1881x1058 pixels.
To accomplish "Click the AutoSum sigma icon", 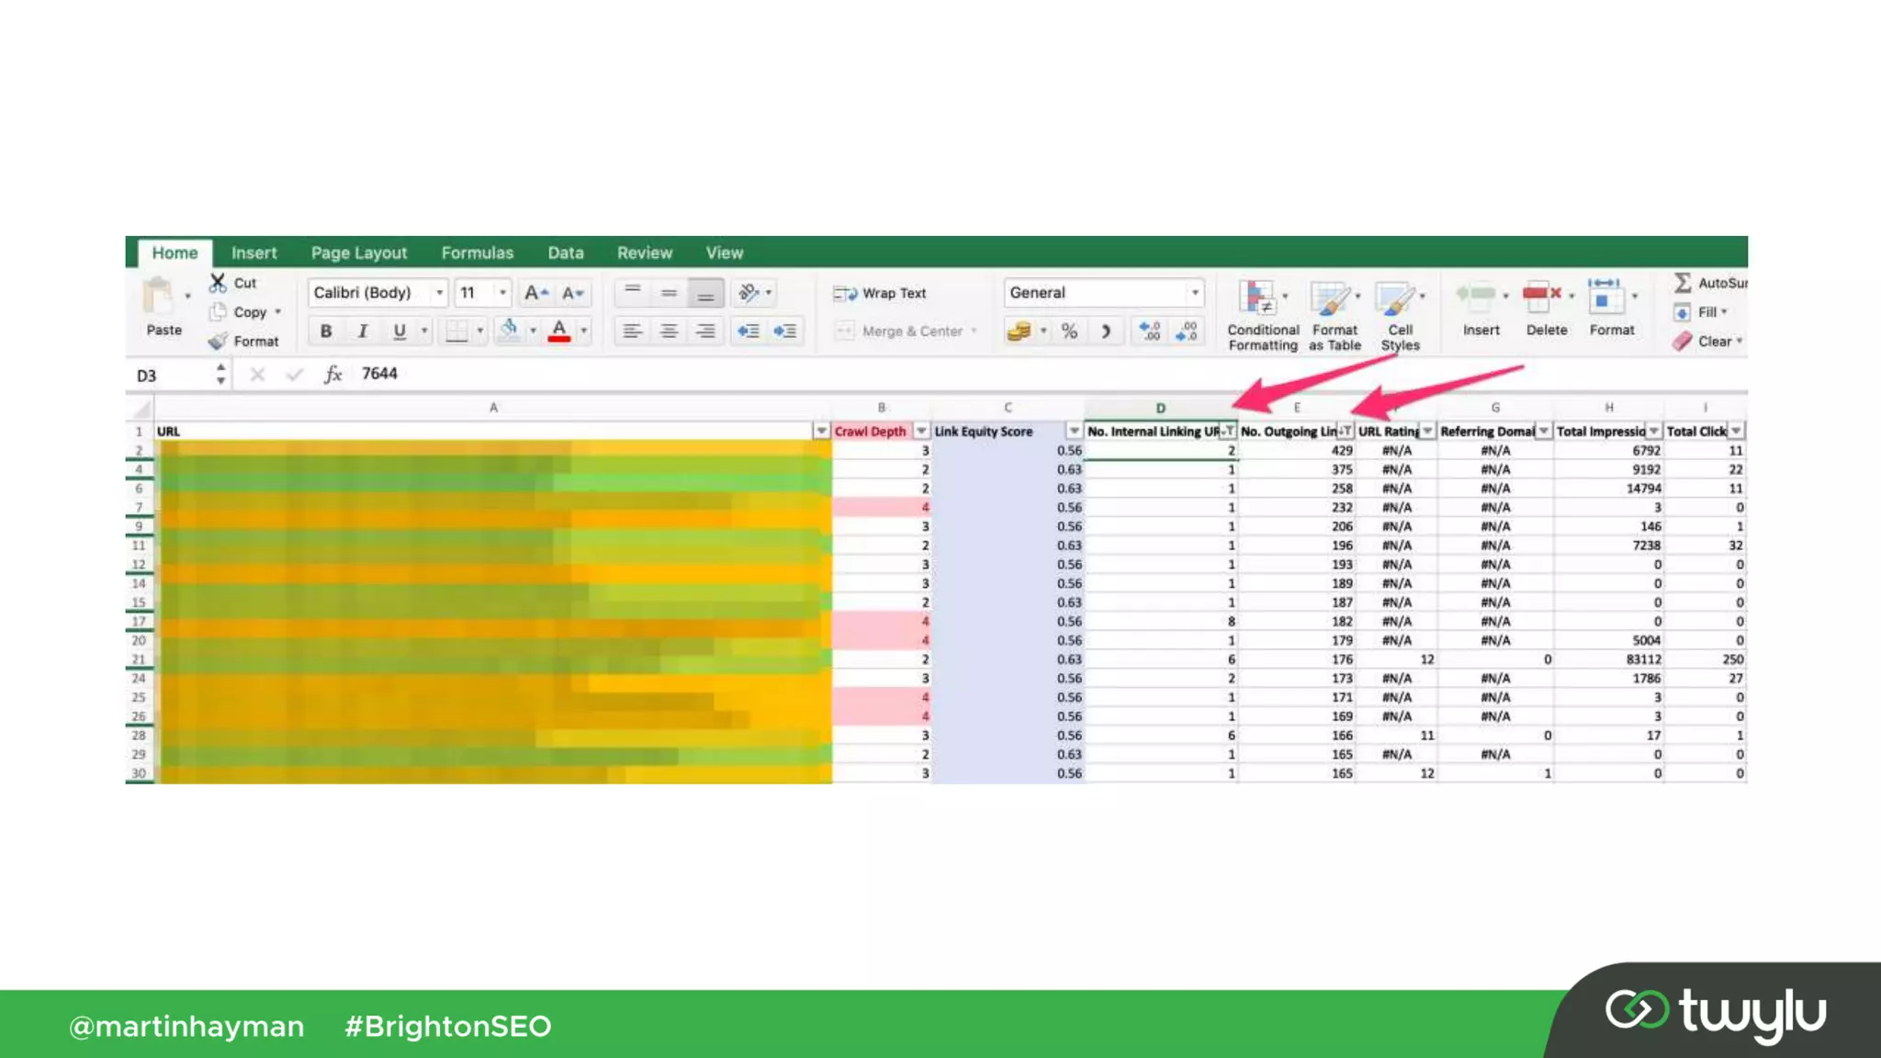I will [1683, 283].
